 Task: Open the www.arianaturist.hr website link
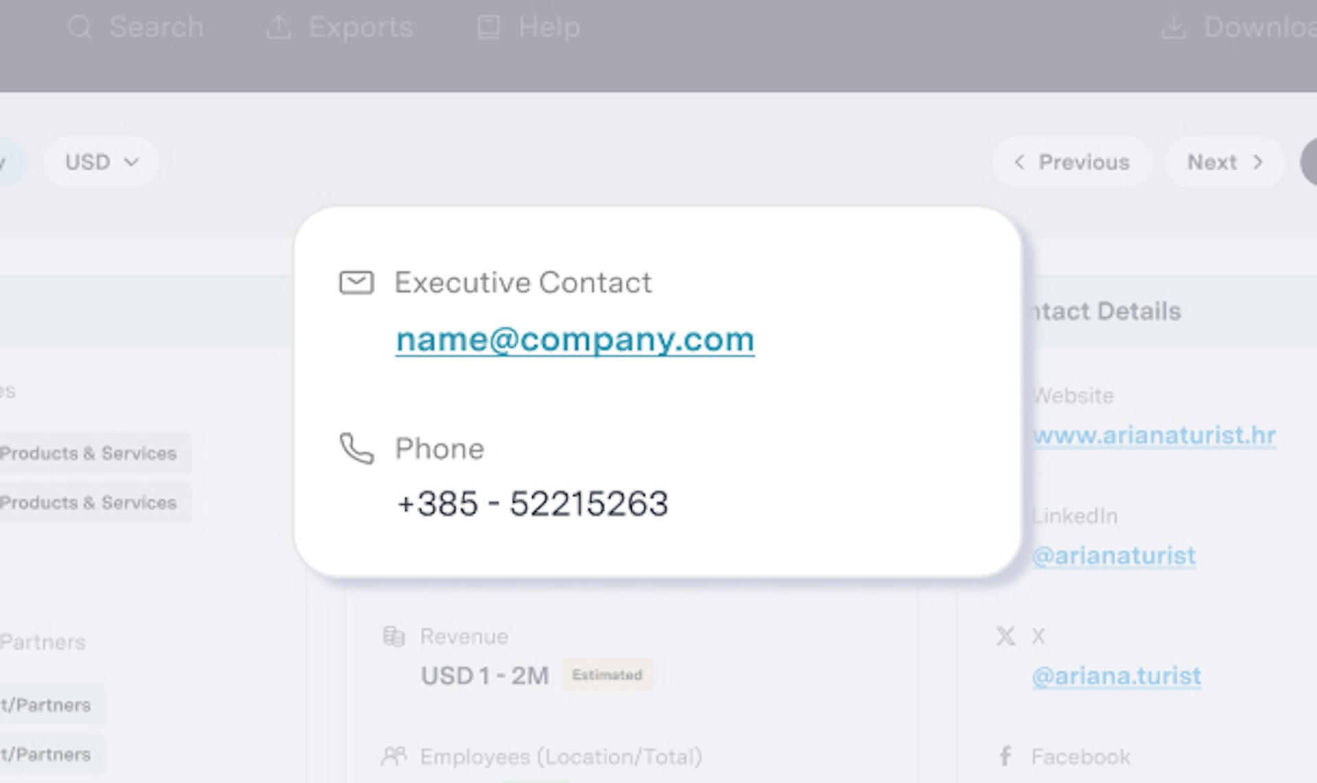tap(1154, 435)
